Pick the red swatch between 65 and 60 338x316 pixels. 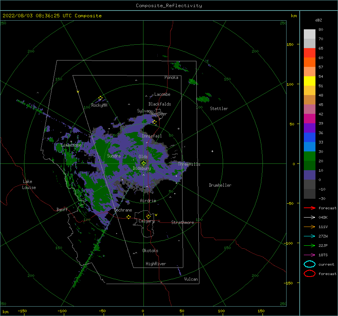pos(309,53)
